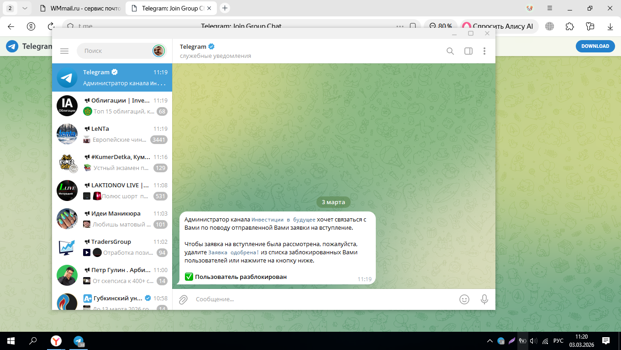Click the Петр Гулин green avatar

tap(67, 275)
